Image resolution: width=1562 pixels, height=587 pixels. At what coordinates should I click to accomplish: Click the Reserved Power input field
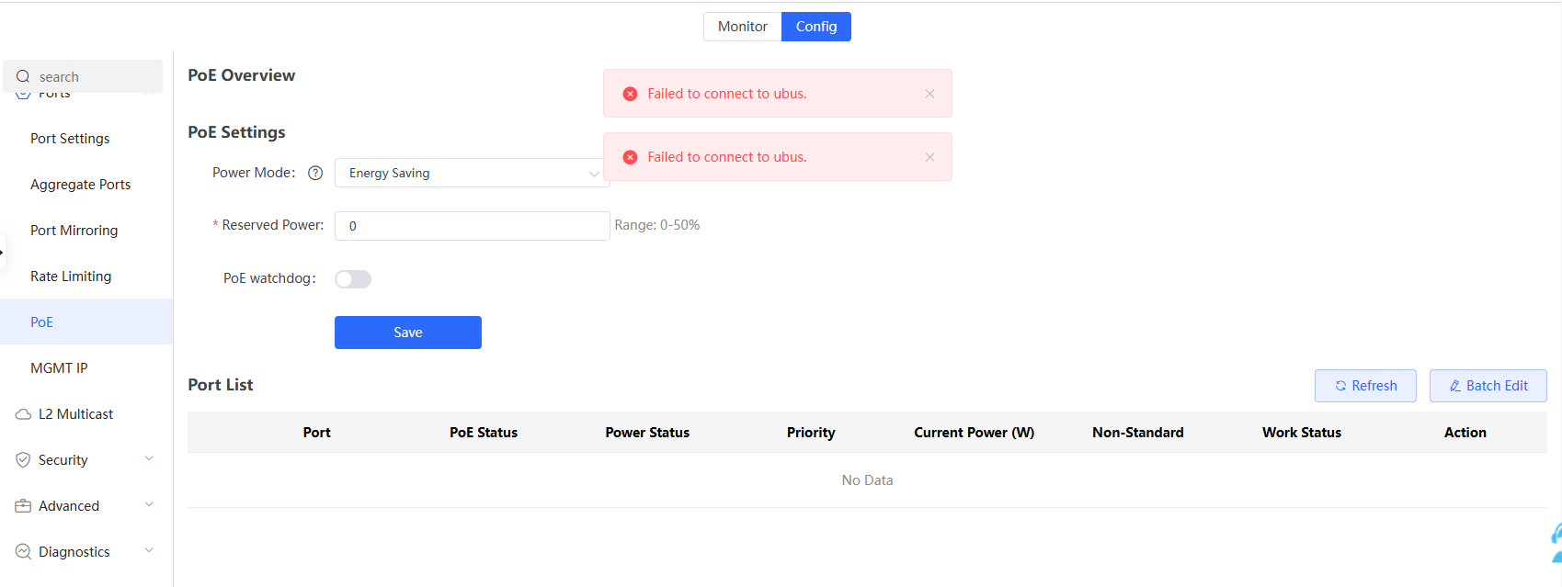(472, 226)
